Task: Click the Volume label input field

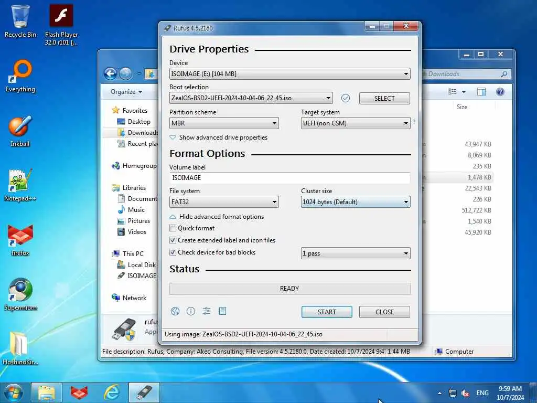Action: tap(289, 178)
